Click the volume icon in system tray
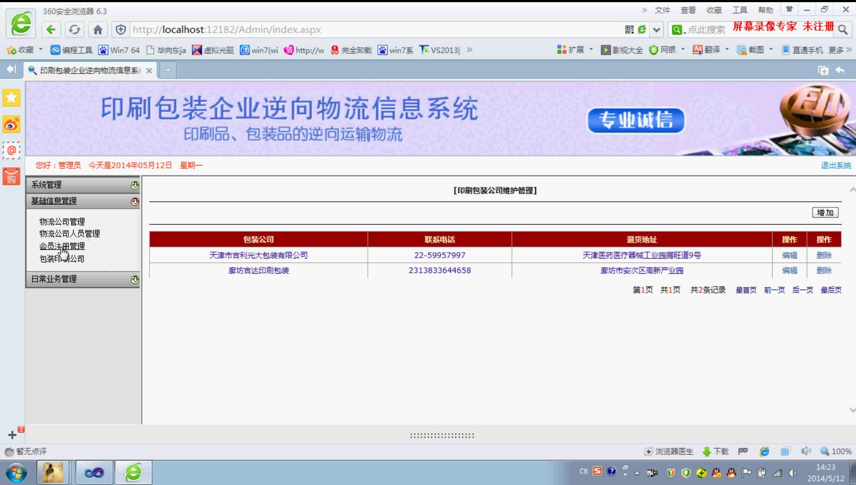 [x=792, y=473]
